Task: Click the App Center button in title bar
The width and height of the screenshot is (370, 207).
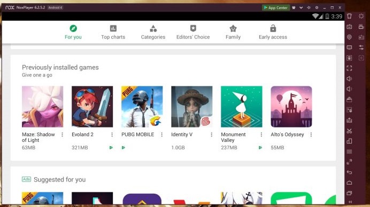Action: (275, 7)
